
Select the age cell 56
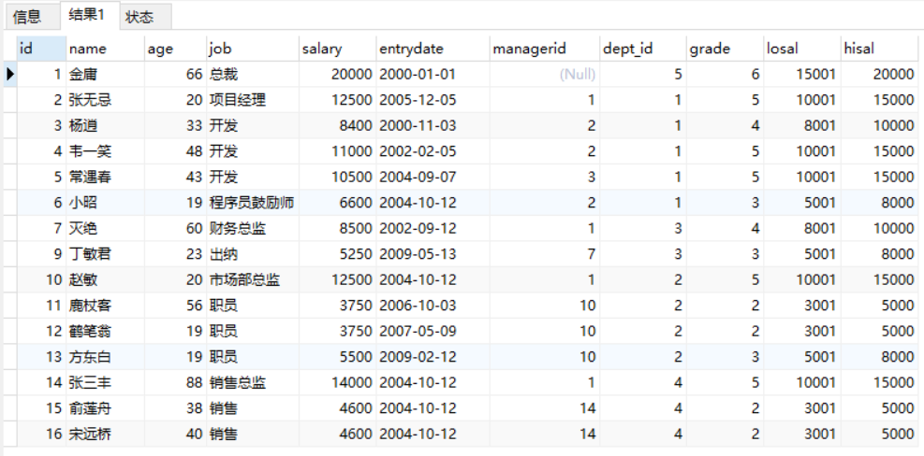click(x=175, y=306)
